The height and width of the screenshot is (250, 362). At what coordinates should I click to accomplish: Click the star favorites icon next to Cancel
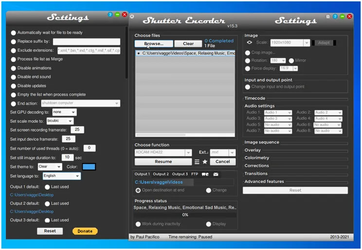coord(205,162)
